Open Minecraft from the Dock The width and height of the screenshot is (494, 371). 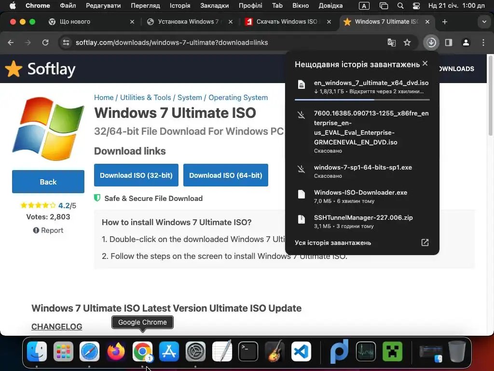392,351
